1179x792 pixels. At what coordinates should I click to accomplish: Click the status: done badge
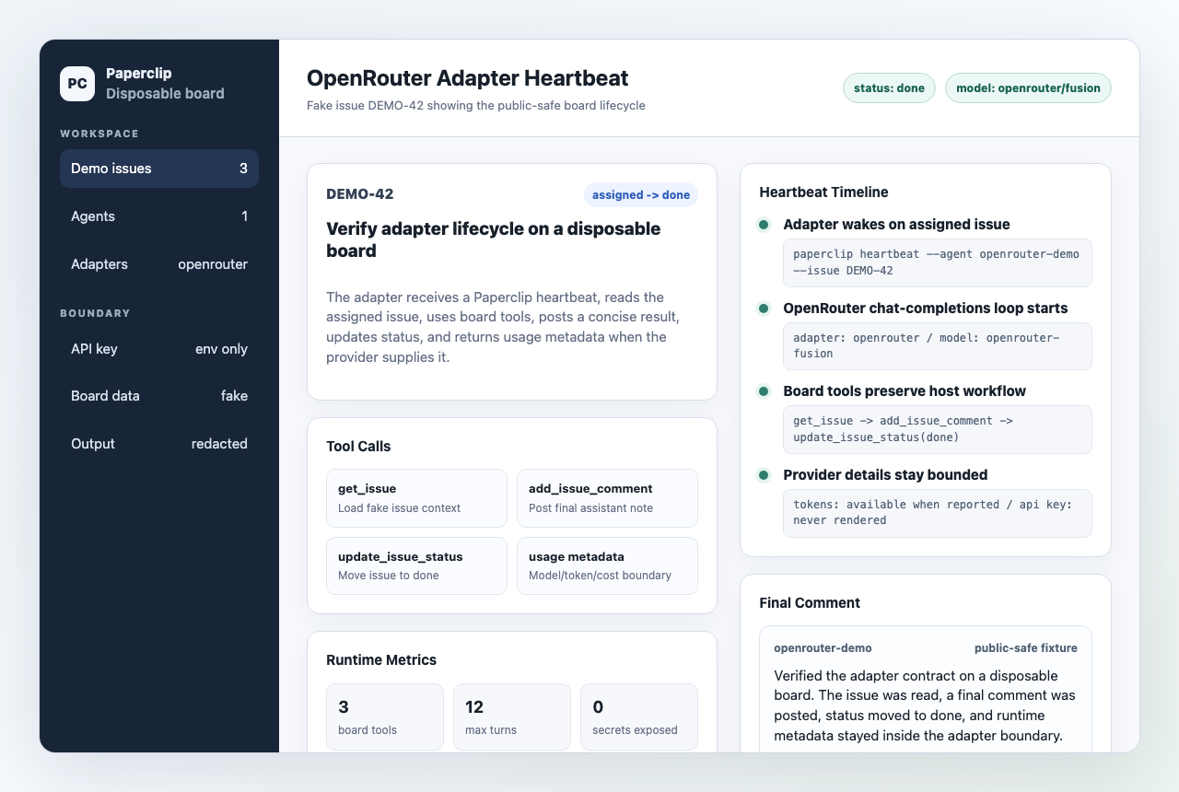pyautogui.click(x=889, y=88)
